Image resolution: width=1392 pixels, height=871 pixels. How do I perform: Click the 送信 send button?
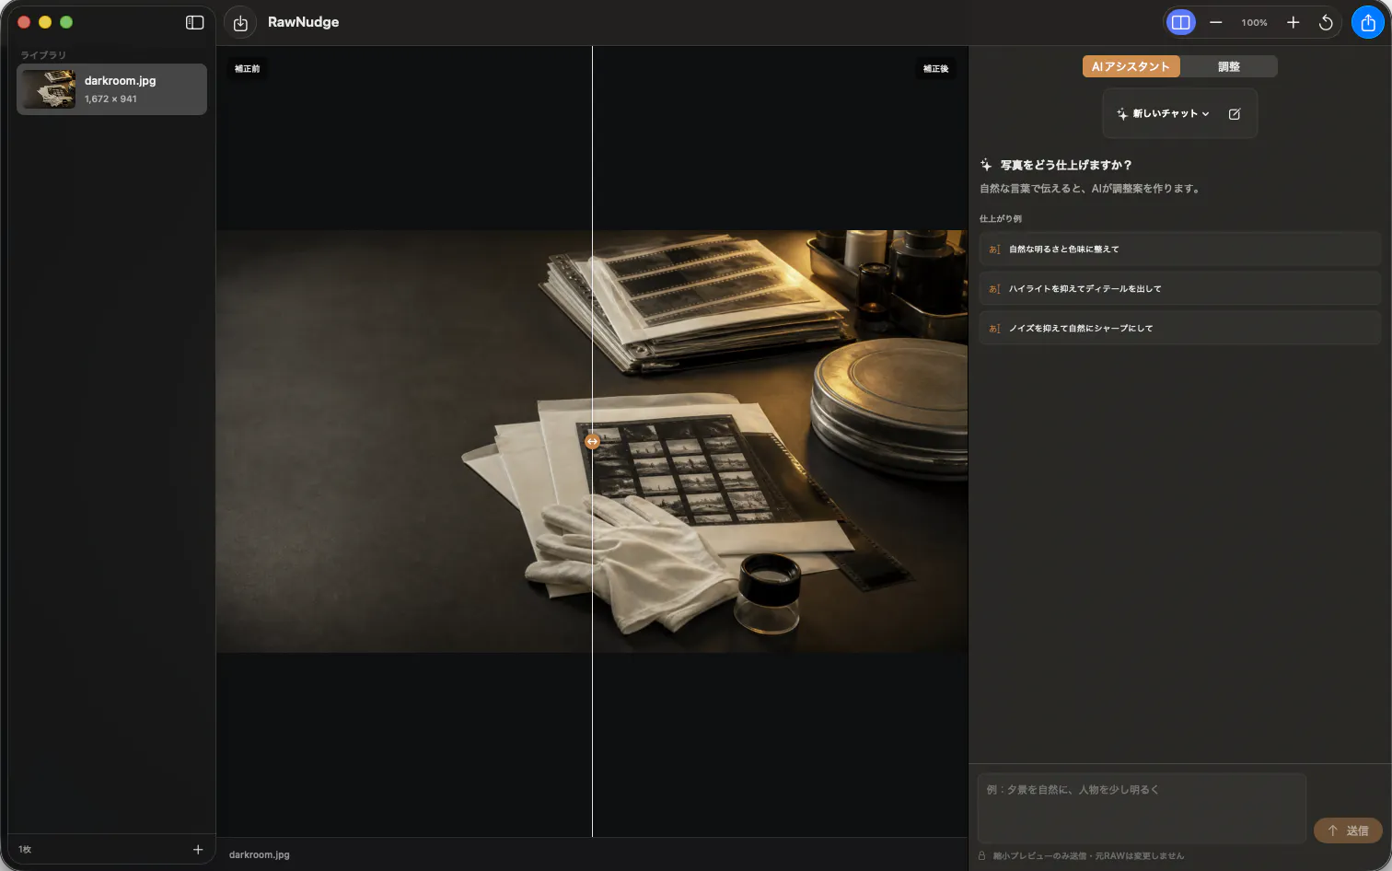[x=1348, y=830]
